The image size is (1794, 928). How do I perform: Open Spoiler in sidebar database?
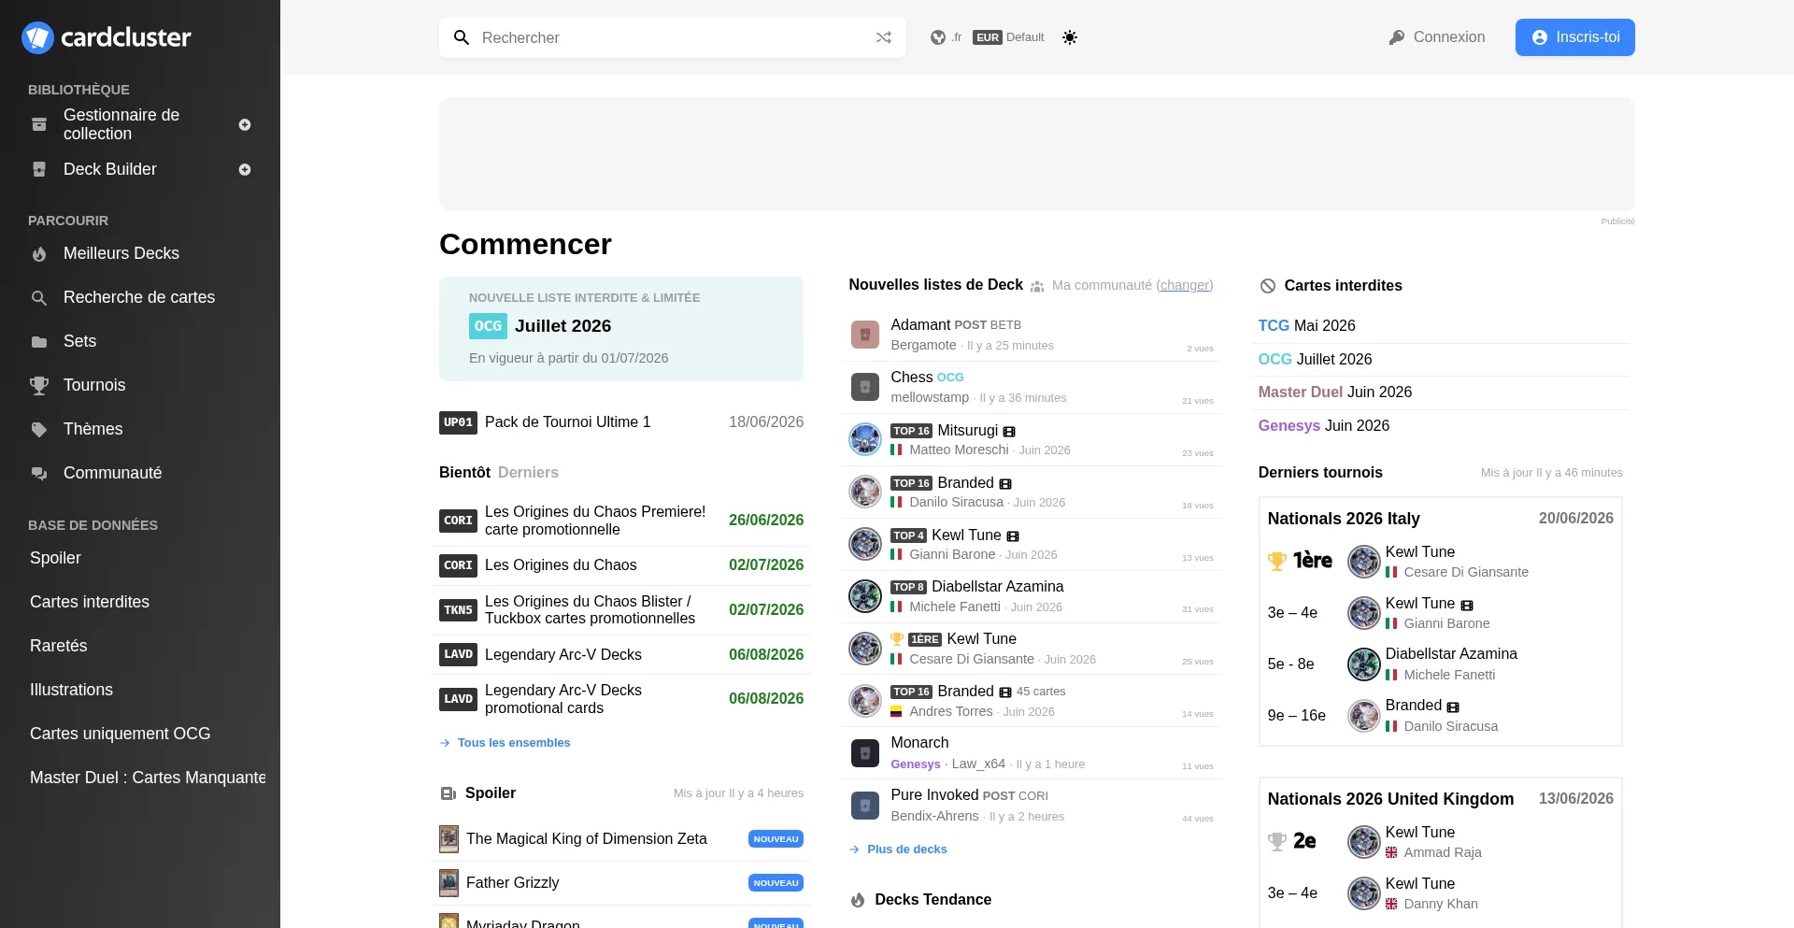(55, 558)
